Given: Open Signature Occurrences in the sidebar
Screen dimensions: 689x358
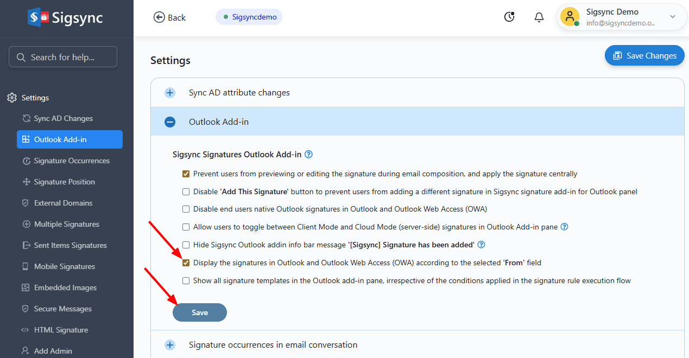Looking at the screenshot, I should tap(71, 161).
